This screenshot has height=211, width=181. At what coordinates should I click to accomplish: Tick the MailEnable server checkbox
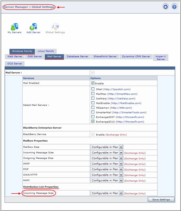click(93, 103)
